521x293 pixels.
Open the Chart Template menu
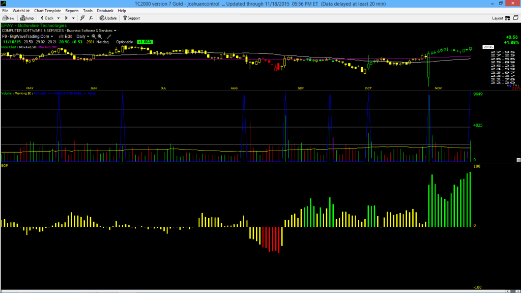coord(47,11)
